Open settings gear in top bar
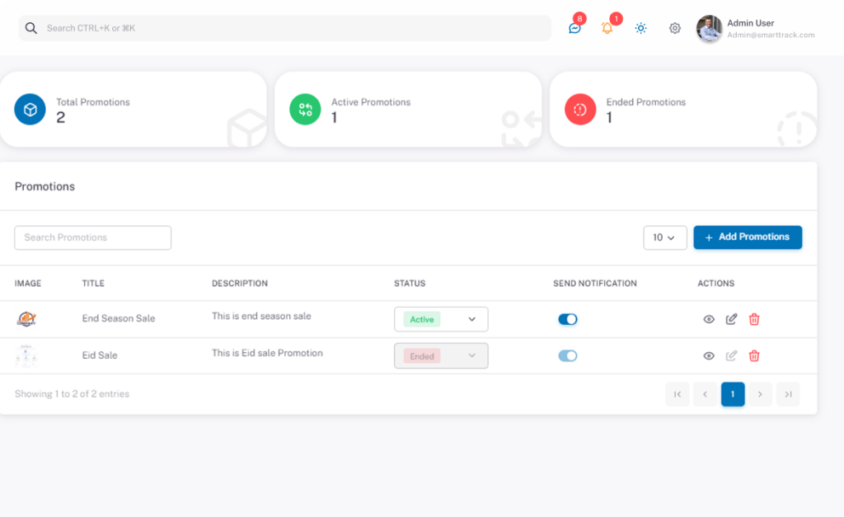The image size is (844, 517). (x=675, y=28)
